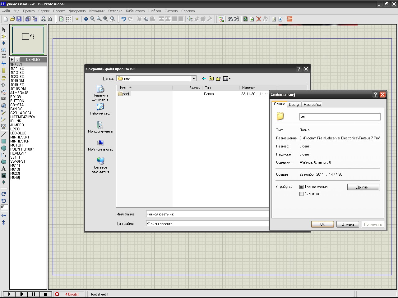Viewport: 398px width, 298px height.
Task: Toggle the 'Только чтение' checkbox
Action: coord(301,187)
